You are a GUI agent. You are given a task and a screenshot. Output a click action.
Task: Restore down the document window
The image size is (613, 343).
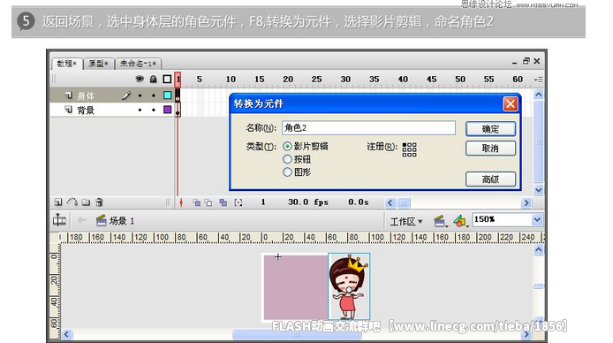526,61
